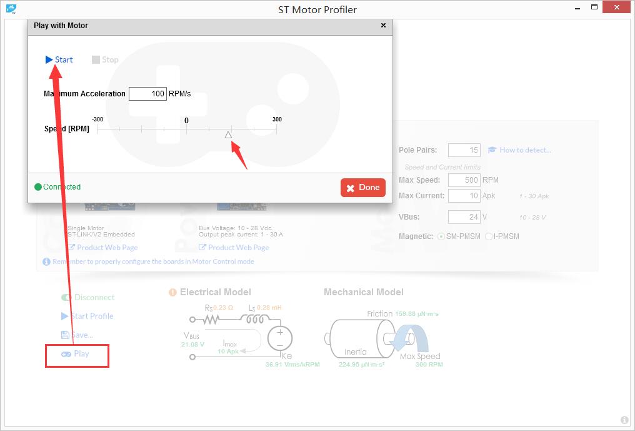Click Start in the Play with Motor dialog
Image resolution: width=635 pixels, height=431 pixels.
coord(59,59)
